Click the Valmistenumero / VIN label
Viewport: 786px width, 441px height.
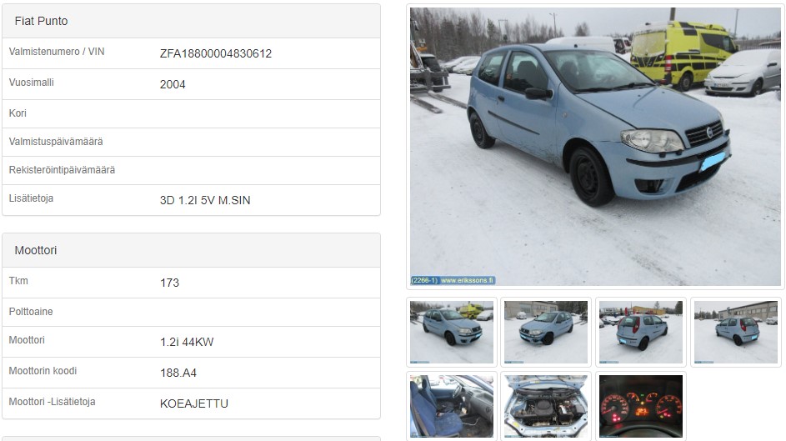(57, 52)
